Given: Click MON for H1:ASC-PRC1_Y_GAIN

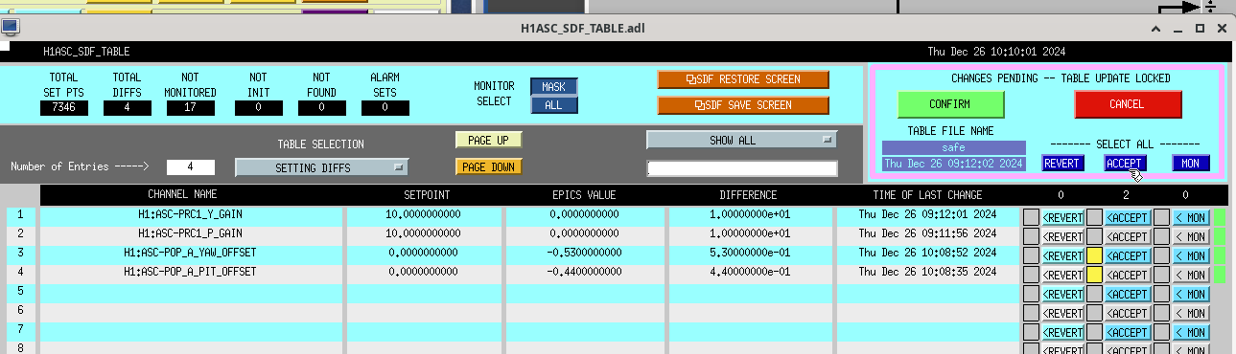Looking at the screenshot, I should tap(1191, 217).
